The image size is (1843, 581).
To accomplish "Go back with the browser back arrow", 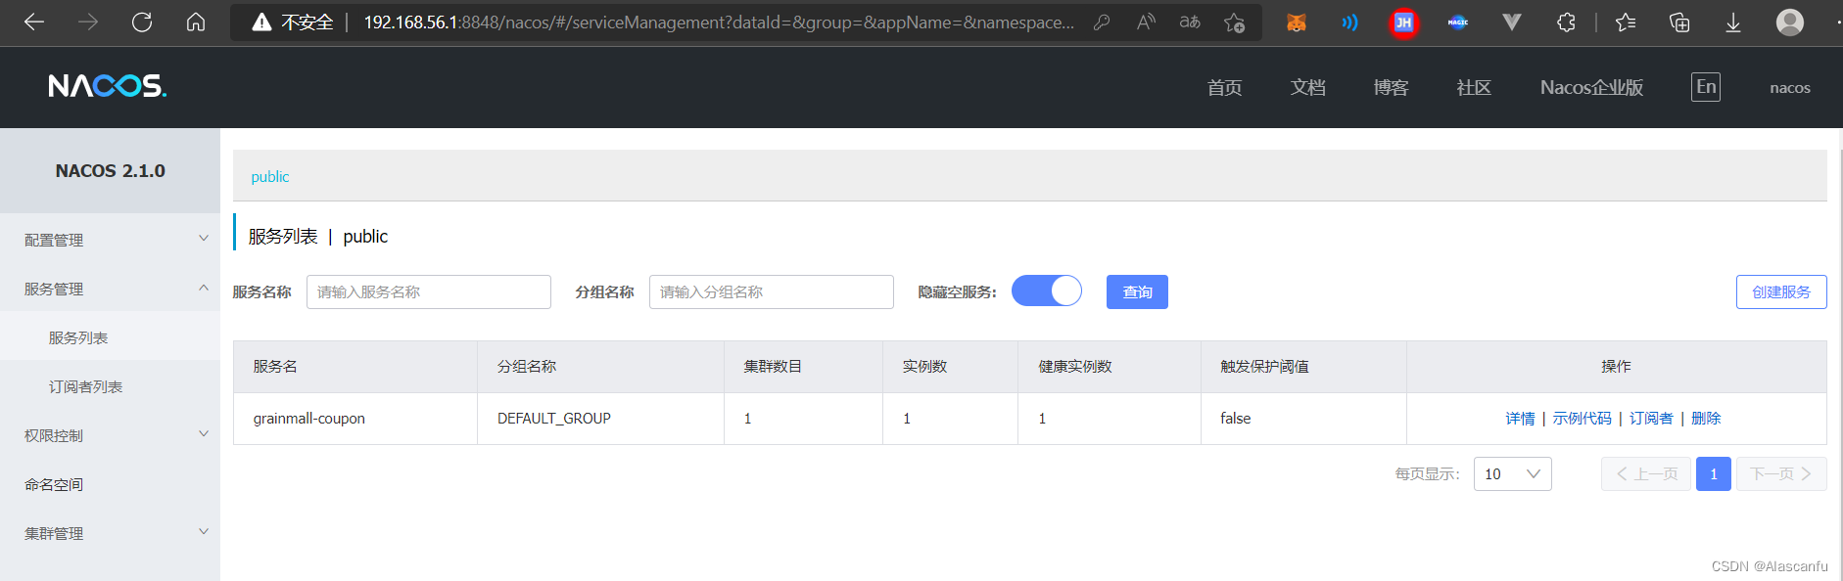I will (x=34, y=22).
